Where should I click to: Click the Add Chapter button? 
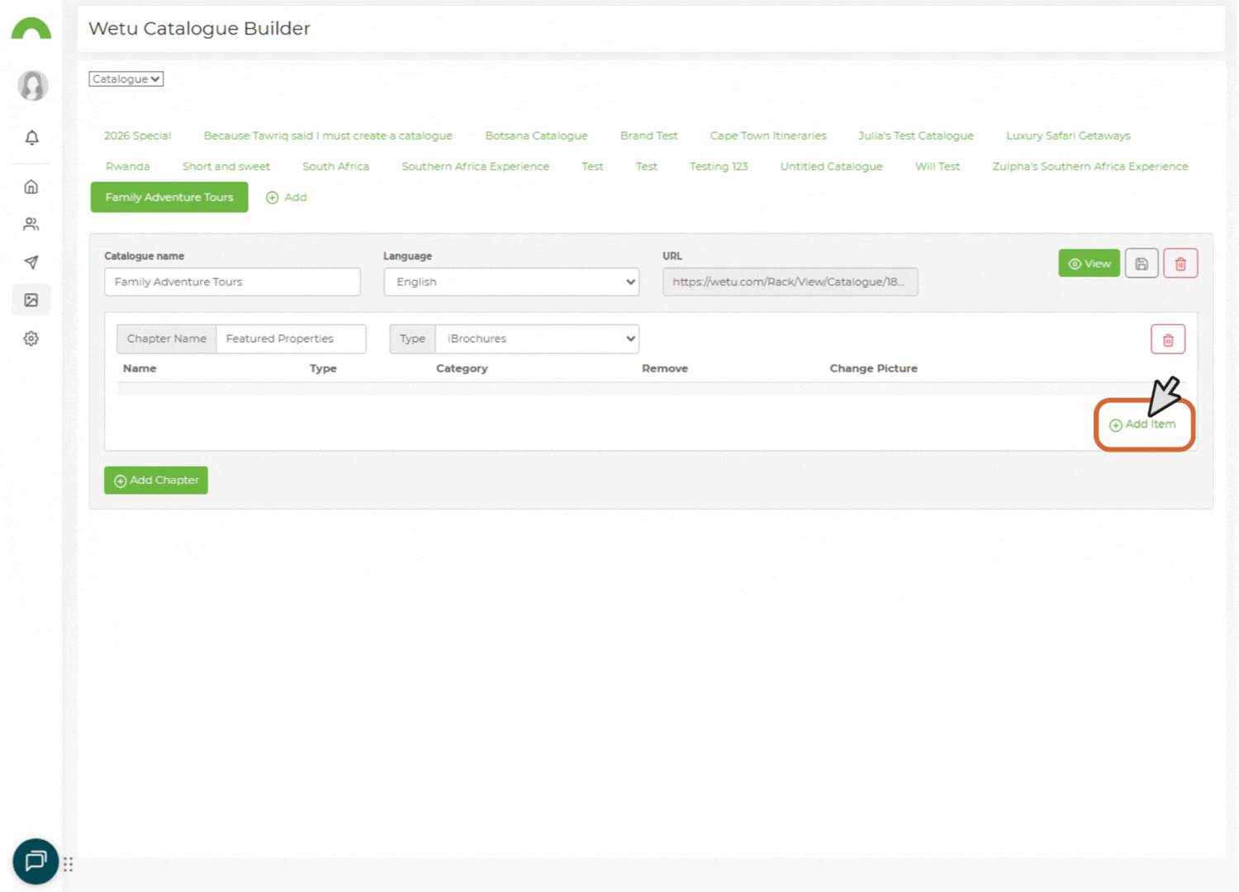155,480
